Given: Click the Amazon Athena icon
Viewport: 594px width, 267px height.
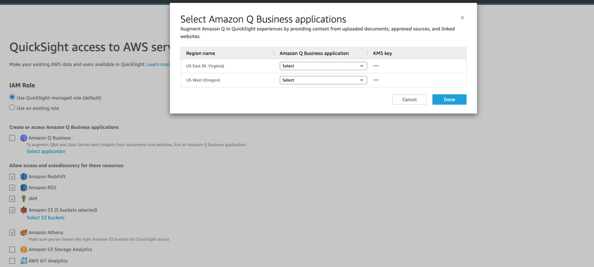Looking at the screenshot, I should point(24,233).
